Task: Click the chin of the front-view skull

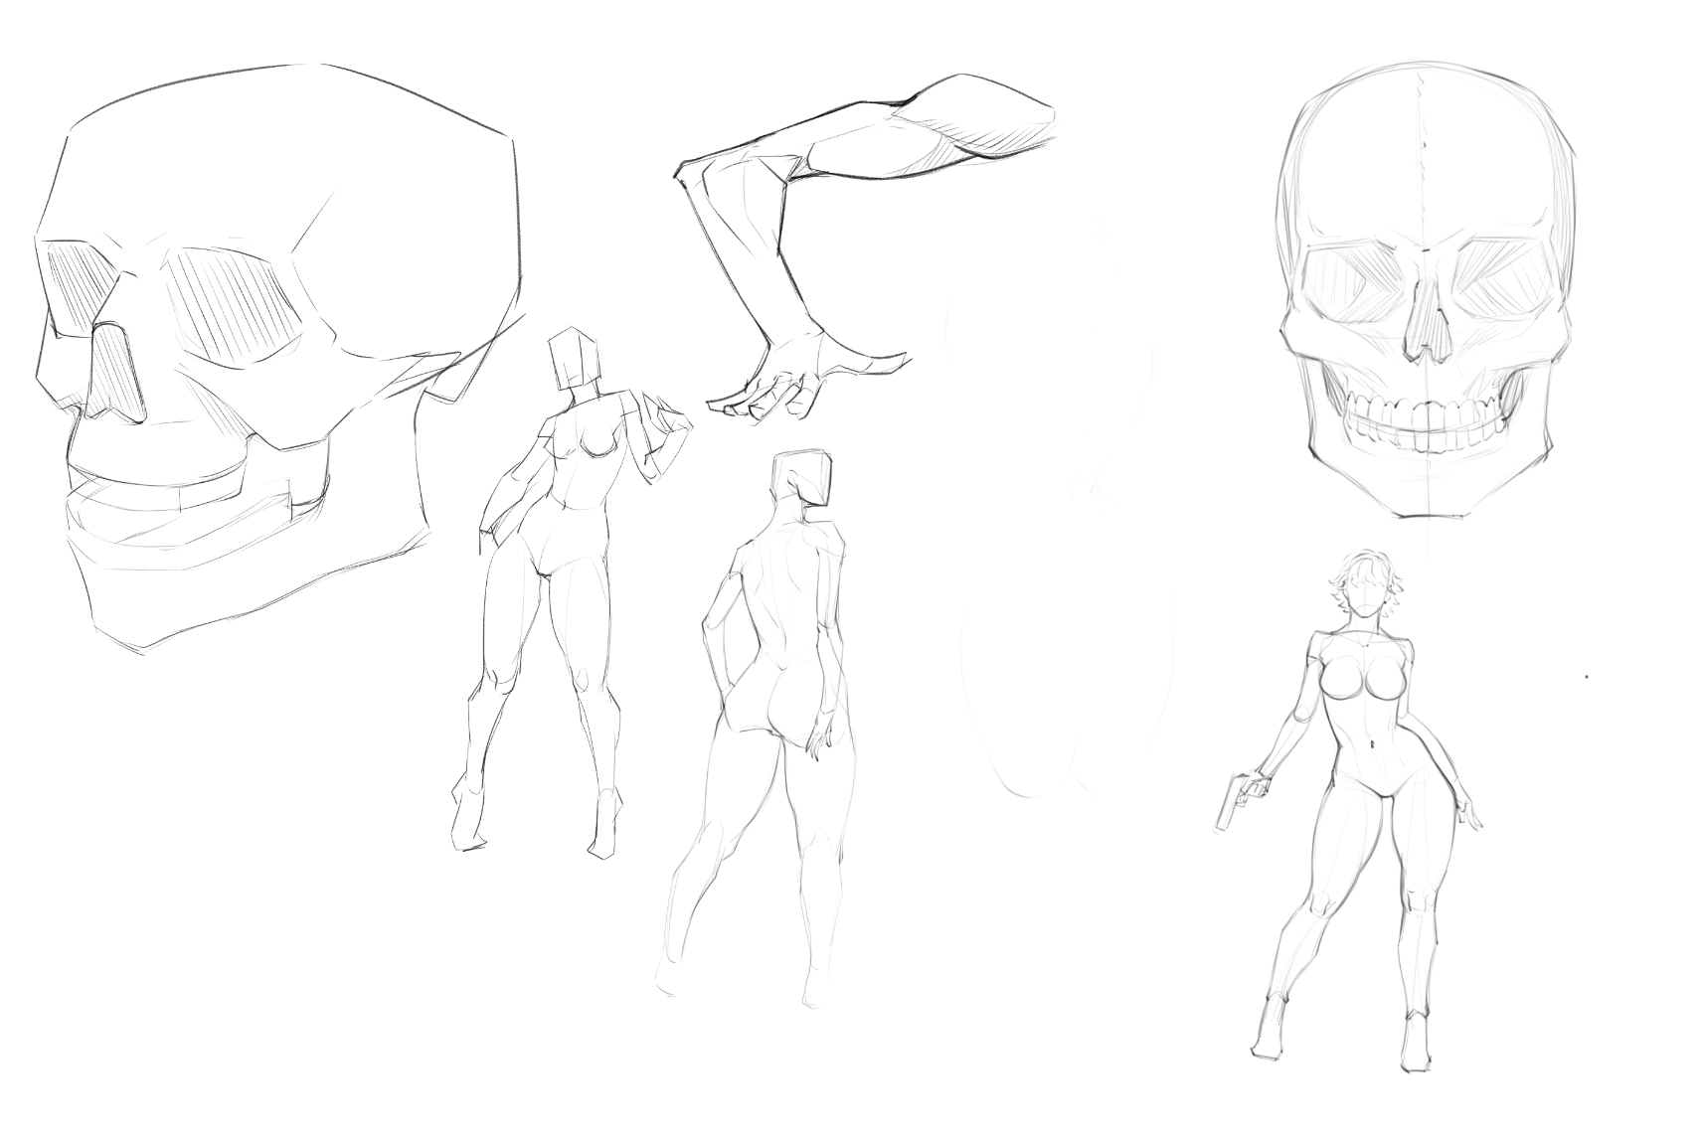Action: coord(1424,502)
